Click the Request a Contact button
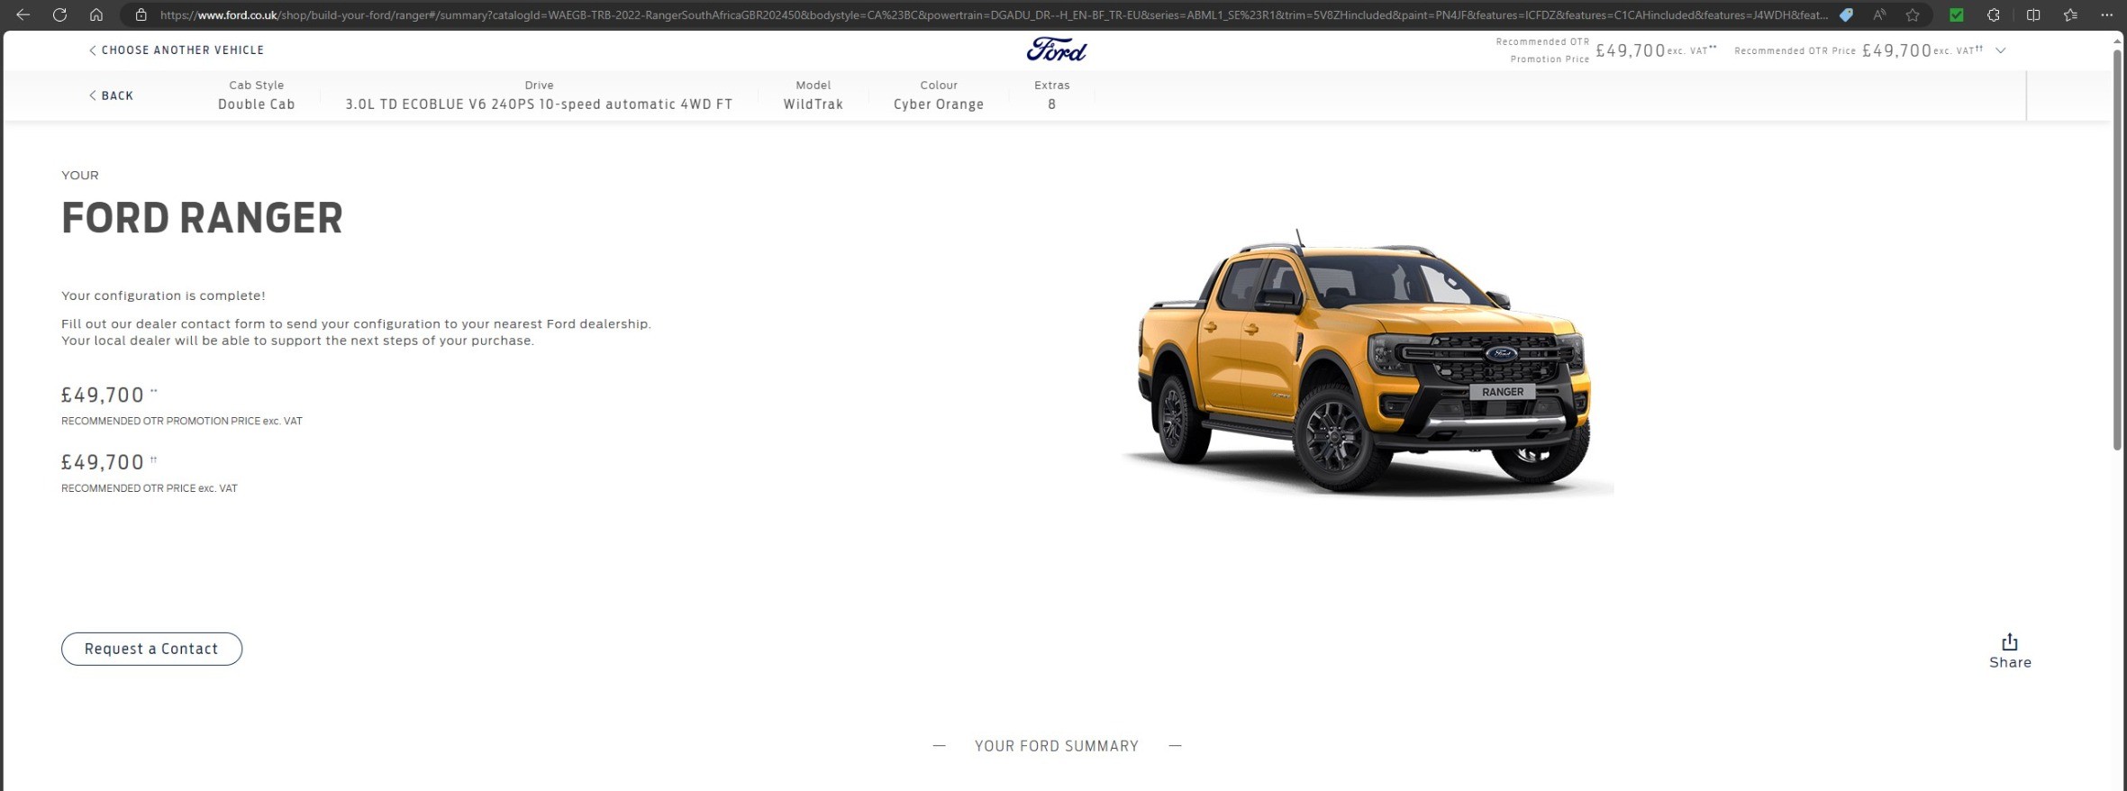Viewport: 2127px width, 791px height. coord(151,649)
